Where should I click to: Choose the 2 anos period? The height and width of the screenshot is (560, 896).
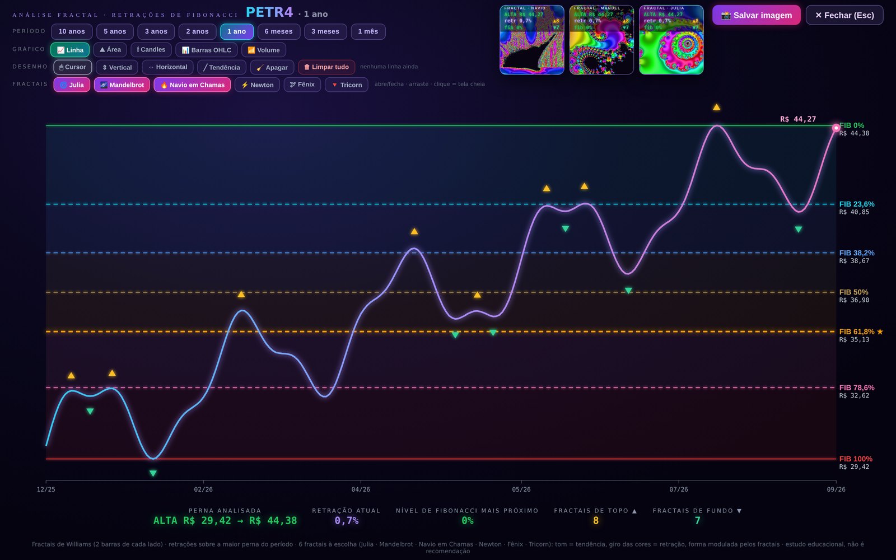tap(198, 32)
